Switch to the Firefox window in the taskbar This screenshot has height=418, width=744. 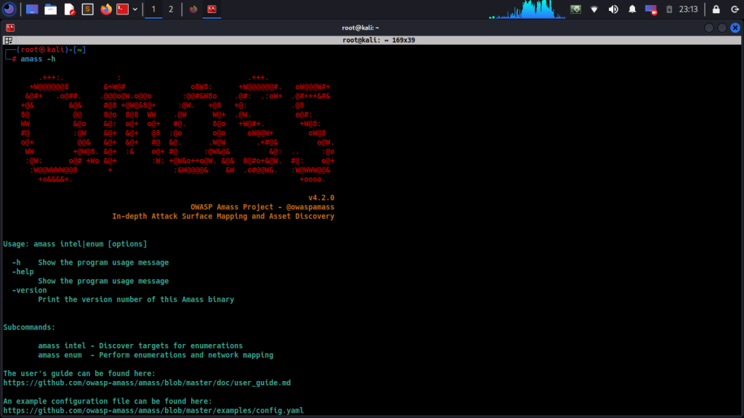click(x=193, y=9)
